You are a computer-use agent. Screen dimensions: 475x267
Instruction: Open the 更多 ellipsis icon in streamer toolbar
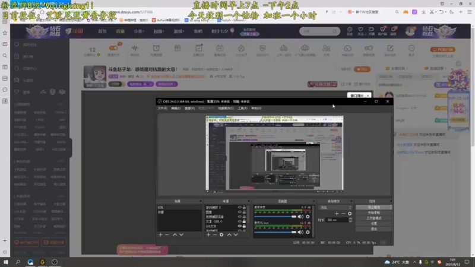click(x=411, y=48)
